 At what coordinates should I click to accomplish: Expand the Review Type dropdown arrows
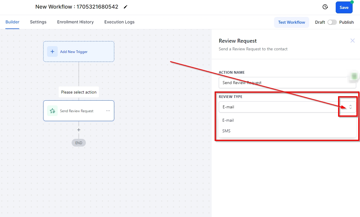pos(350,107)
